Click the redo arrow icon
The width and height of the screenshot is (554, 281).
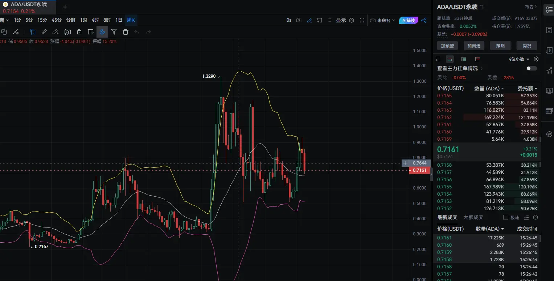click(x=148, y=32)
